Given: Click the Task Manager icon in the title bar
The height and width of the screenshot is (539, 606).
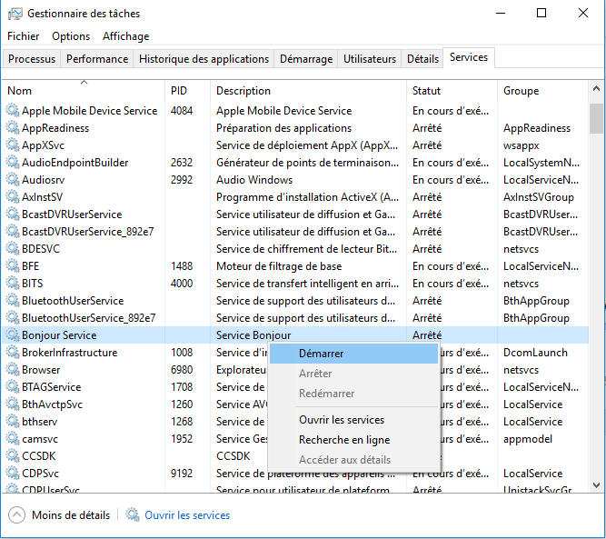Looking at the screenshot, I should pyautogui.click(x=15, y=14).
